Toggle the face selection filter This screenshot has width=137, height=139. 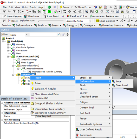pyautogui.click(x=44, y=12)
